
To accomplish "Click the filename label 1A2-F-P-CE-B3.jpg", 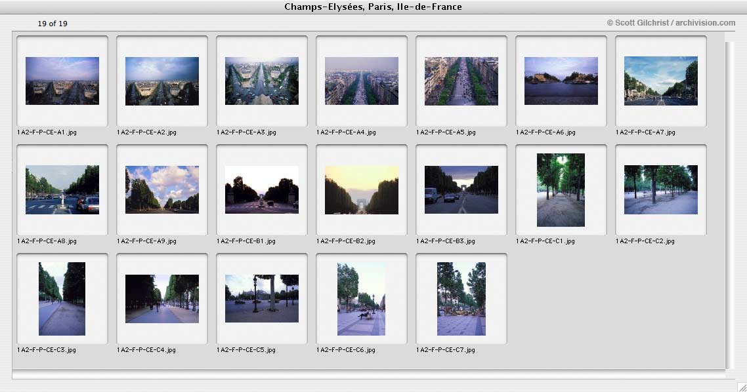I will [446, 241].
